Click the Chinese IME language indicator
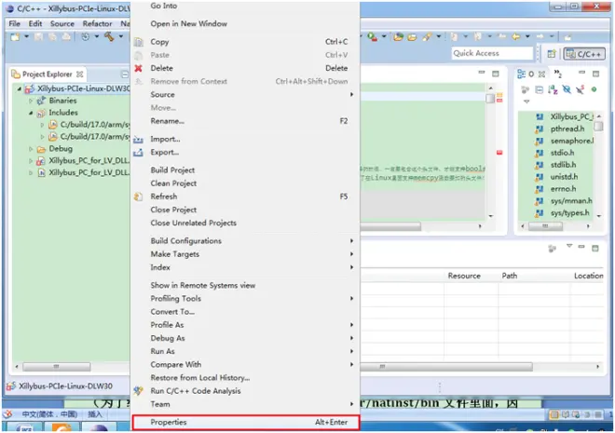This screenshot has width=615, height=433. click(49, 414)
